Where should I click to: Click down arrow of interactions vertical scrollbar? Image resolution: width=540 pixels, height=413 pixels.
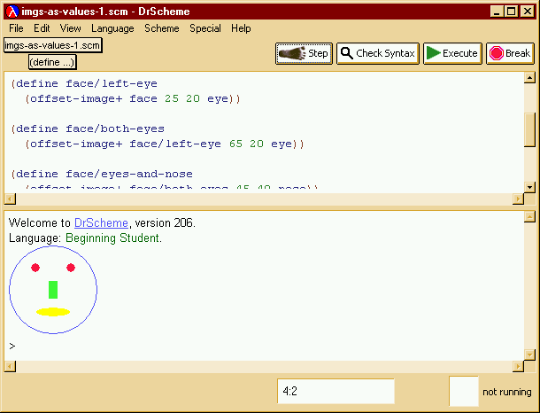click(x=529, y=355)
